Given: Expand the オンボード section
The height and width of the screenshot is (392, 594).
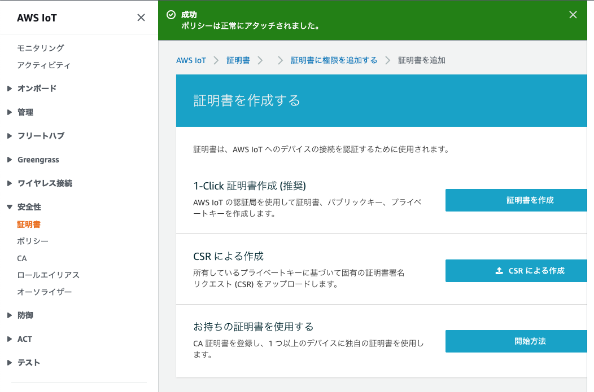Looking at the screenshot, I should [10, 89].
